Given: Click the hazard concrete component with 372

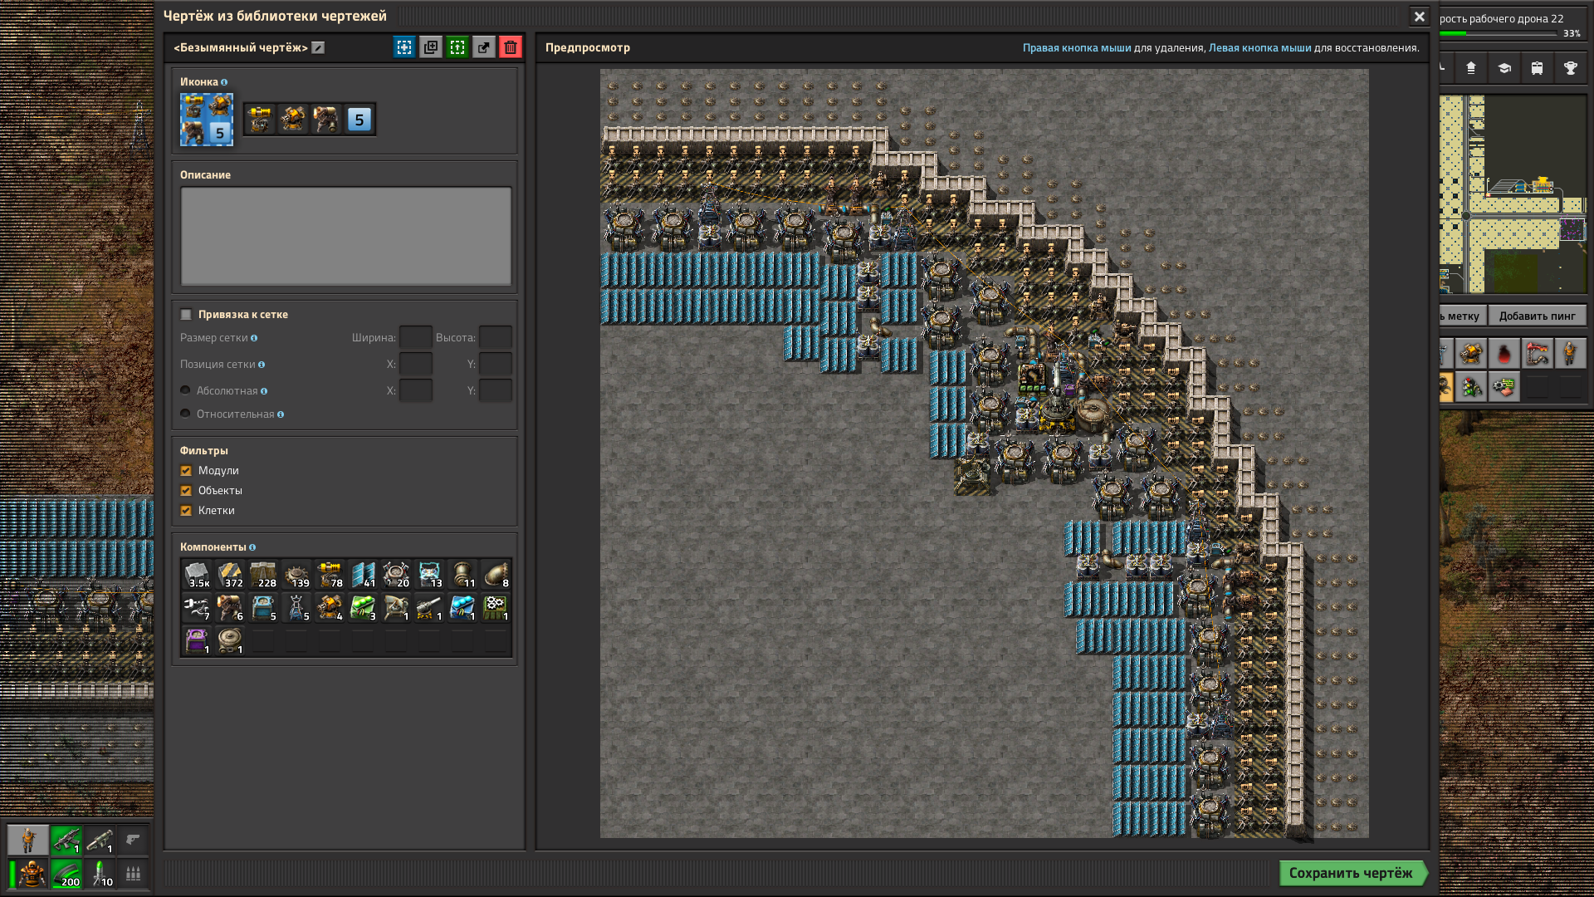Looking at the screenshot, I should click(x=230, y=575).
